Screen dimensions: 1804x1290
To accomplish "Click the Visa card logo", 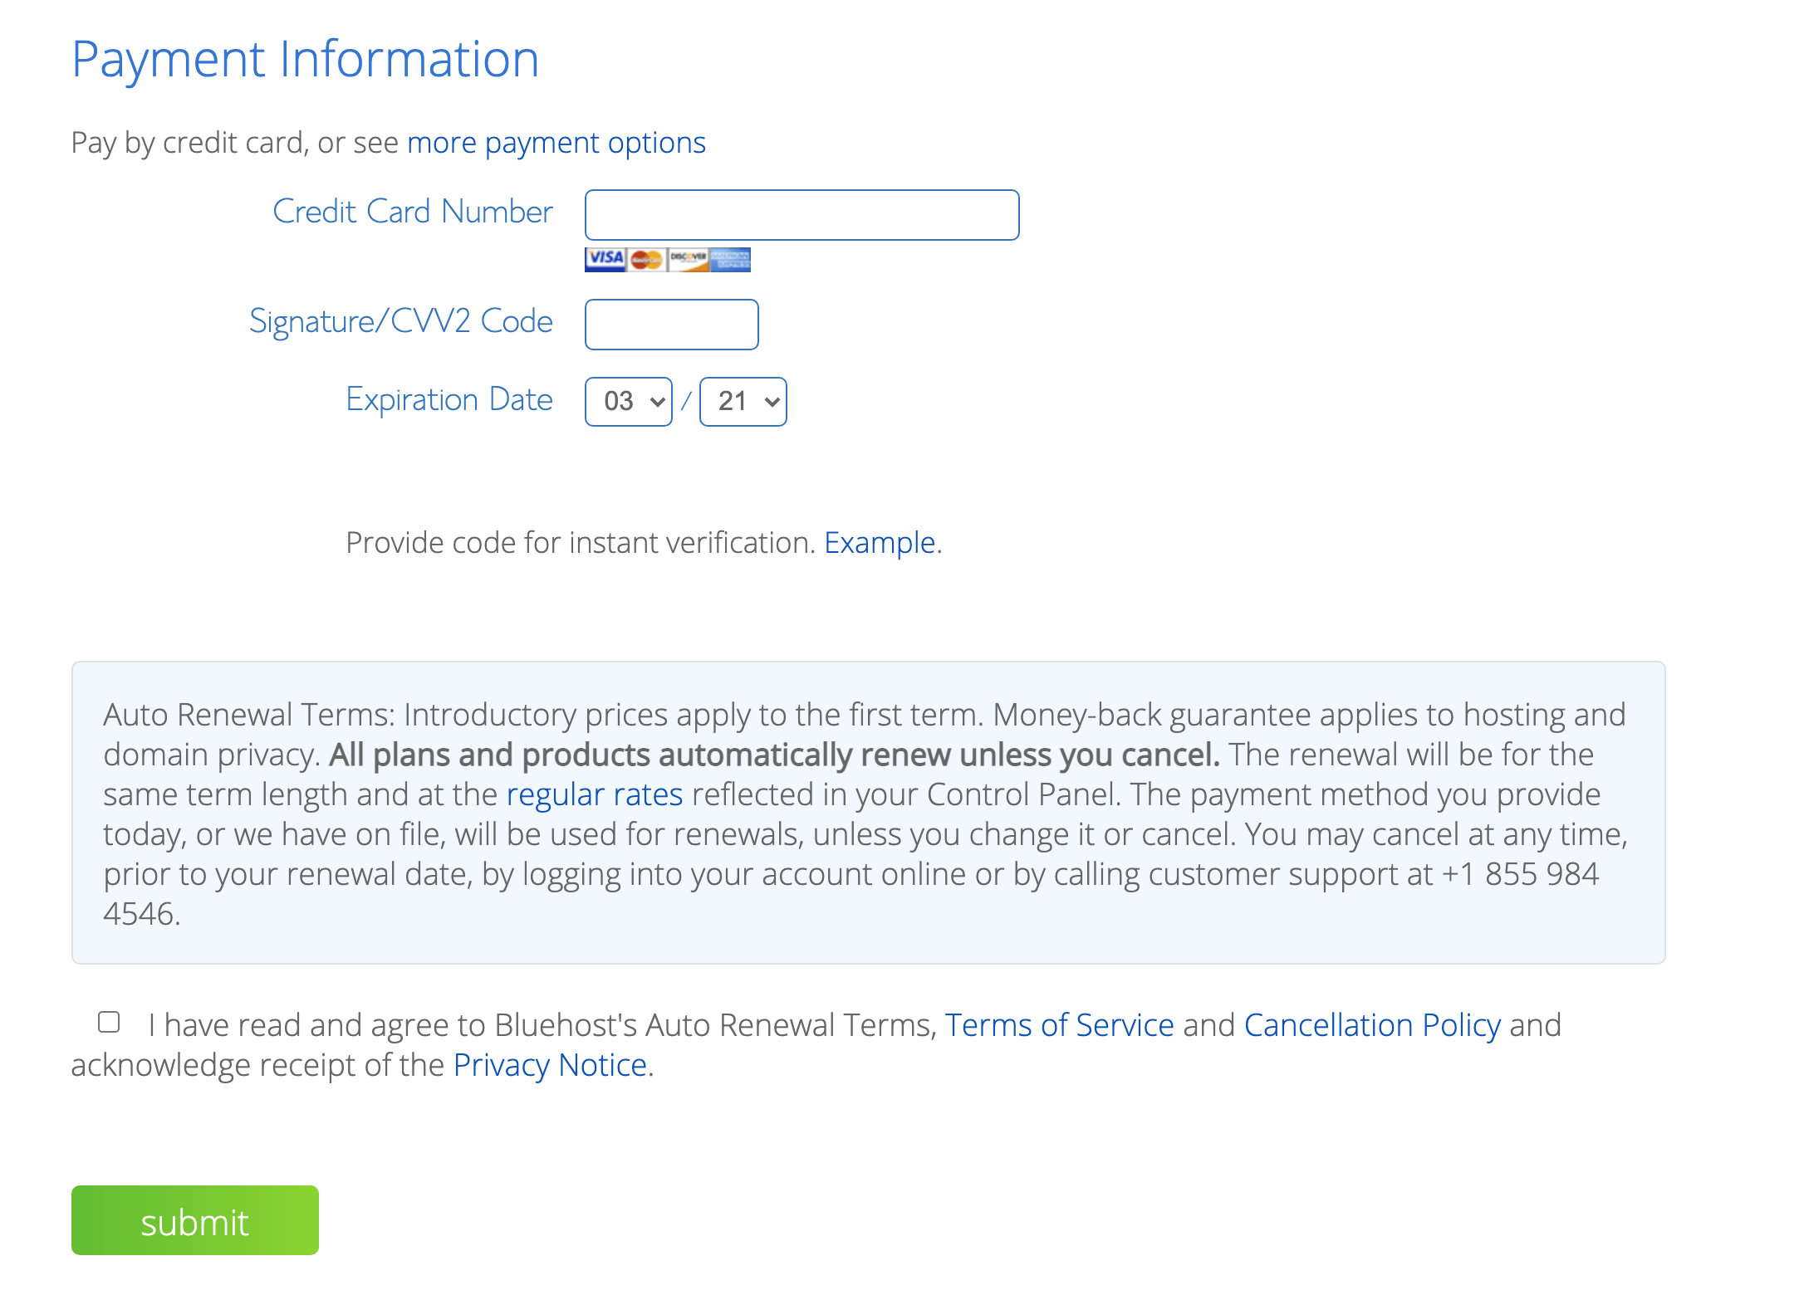I will click(x=605, y=260).
